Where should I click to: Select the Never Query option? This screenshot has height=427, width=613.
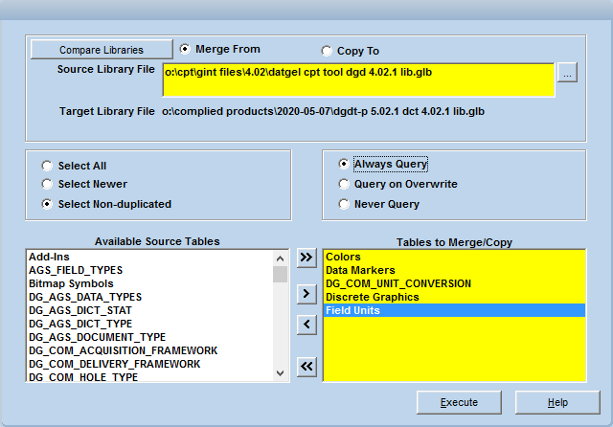click(344, 204)
